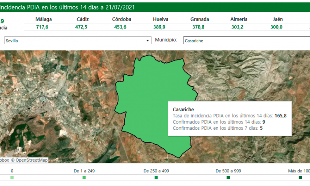Open the OpenStreetMap attribution link
310x186 pixels.
point(31,160)
